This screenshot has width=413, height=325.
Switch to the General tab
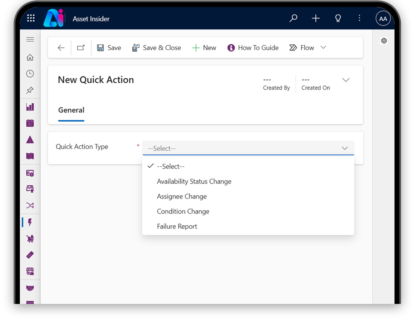71,110
